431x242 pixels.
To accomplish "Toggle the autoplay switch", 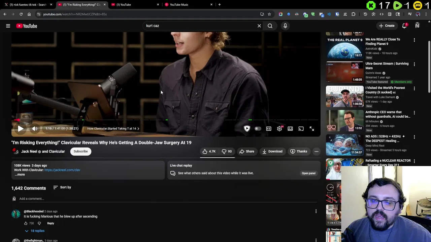I will [x=258, y=128].
